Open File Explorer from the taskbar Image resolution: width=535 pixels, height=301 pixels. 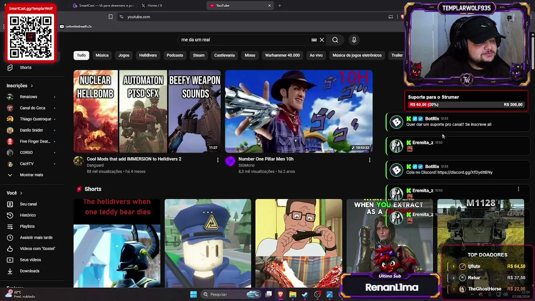coord(293,294)
